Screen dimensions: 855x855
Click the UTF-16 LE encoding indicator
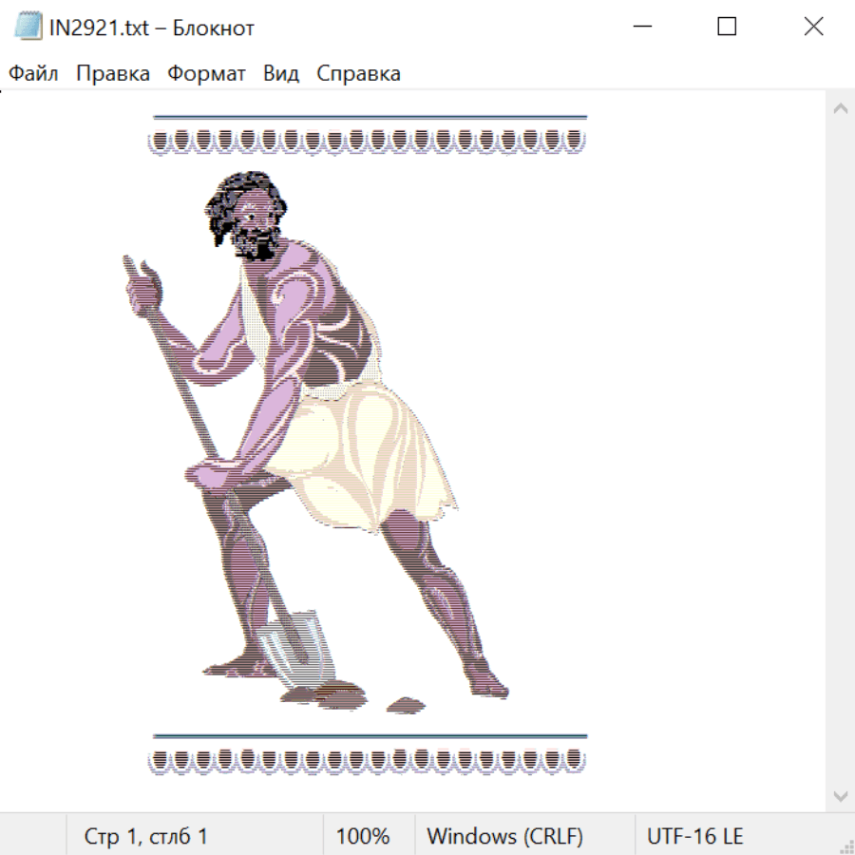[x=694, y=836]
